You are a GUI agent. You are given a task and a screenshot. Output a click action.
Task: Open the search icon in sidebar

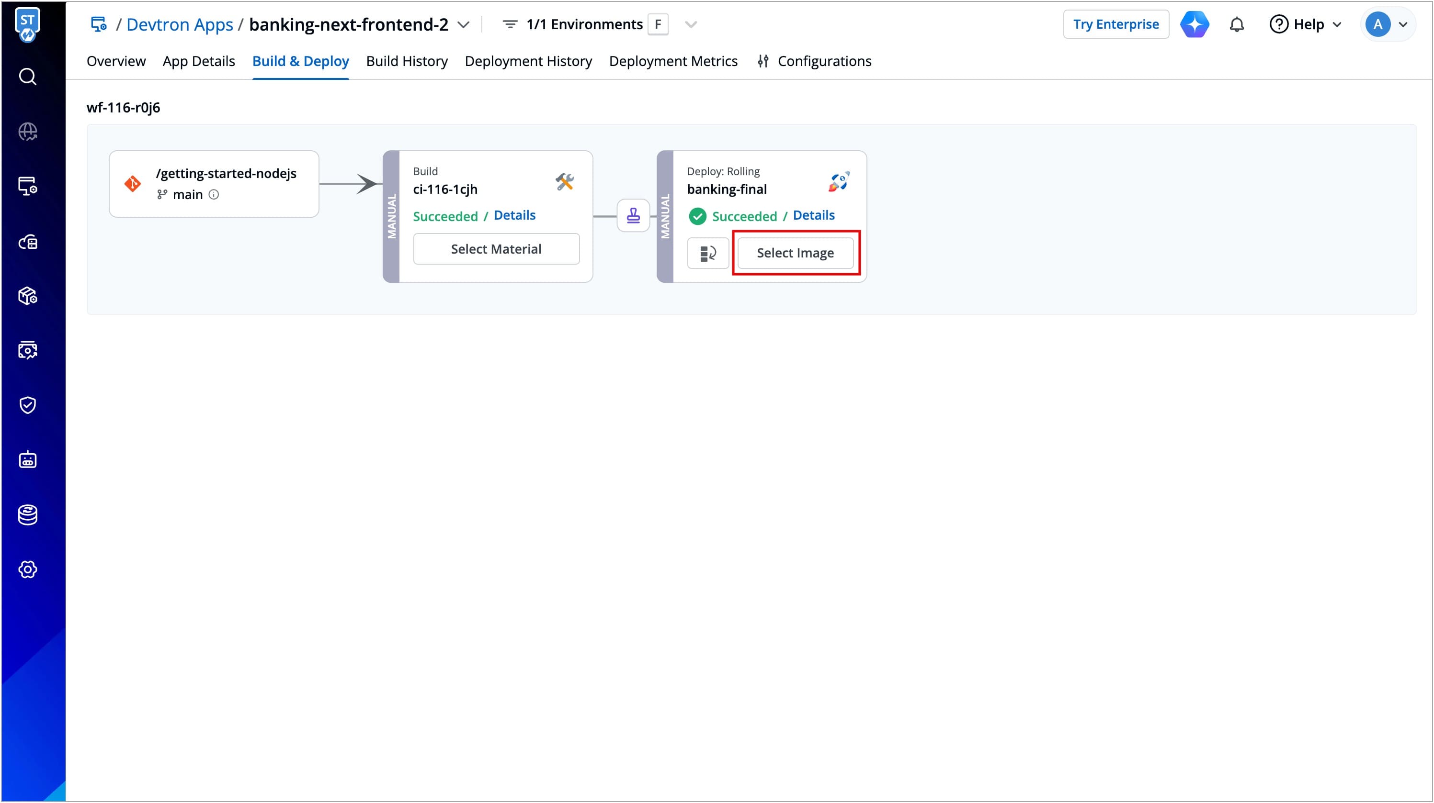[x=27, y=77]
